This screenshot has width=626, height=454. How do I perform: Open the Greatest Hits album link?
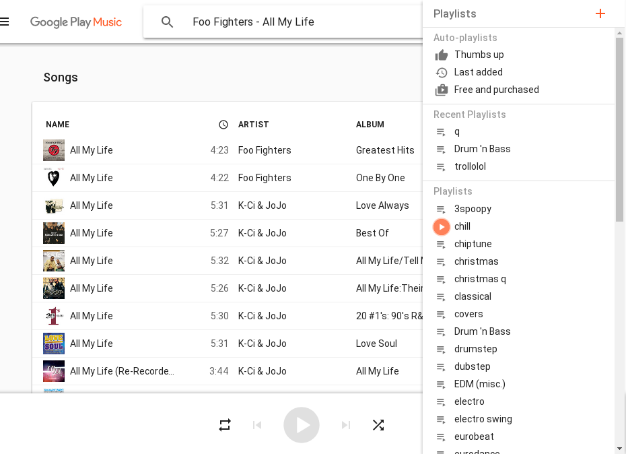pos(385,150)
